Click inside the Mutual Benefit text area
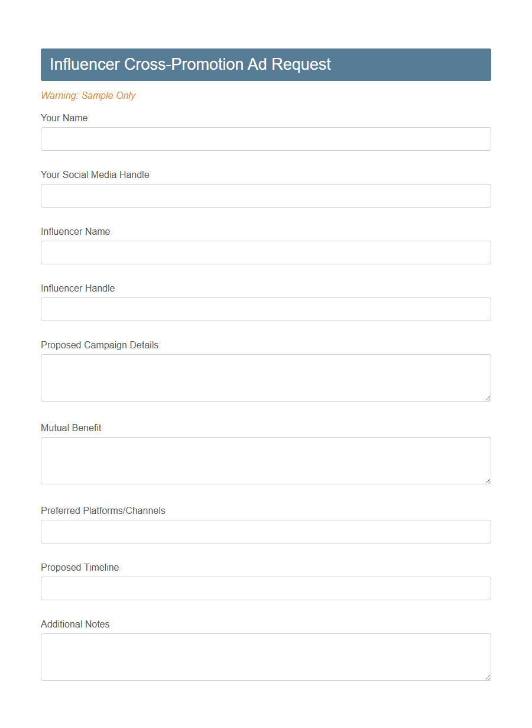This screenshot has width=532, height=728. 265,460
